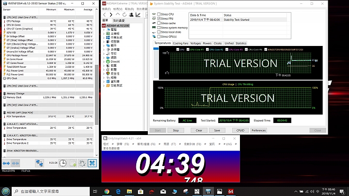The width and height of the screenshot is (349, 196).
Task: Expand the DirectX tree node arrow
Action: tap(104, 61)
